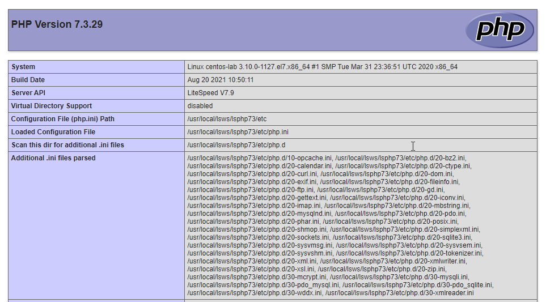Viewport: 546px width, 302px height.
Task: Click the 20-sysvmsg.ini file path
Action: point(260,245)
